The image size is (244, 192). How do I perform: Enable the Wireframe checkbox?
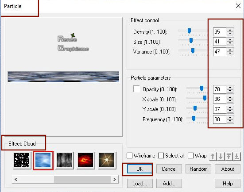pos(129,155)
